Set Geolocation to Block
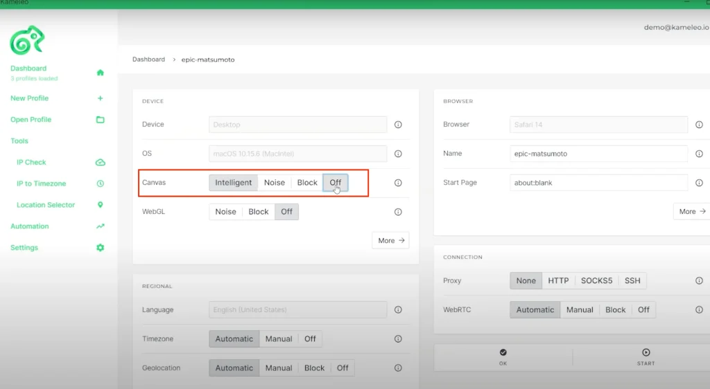Viewport: 710px width, 389px height. pyautogui.click(x=314, y=368)
